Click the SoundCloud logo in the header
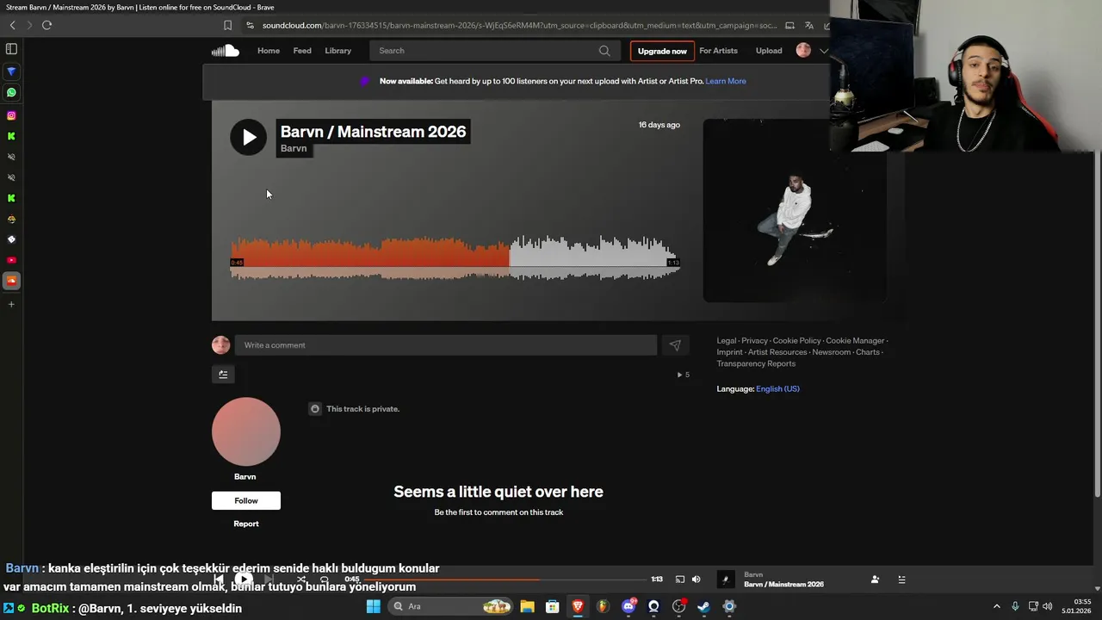Viewport: 1102px width, 620px height. click(x=226, y=51)
